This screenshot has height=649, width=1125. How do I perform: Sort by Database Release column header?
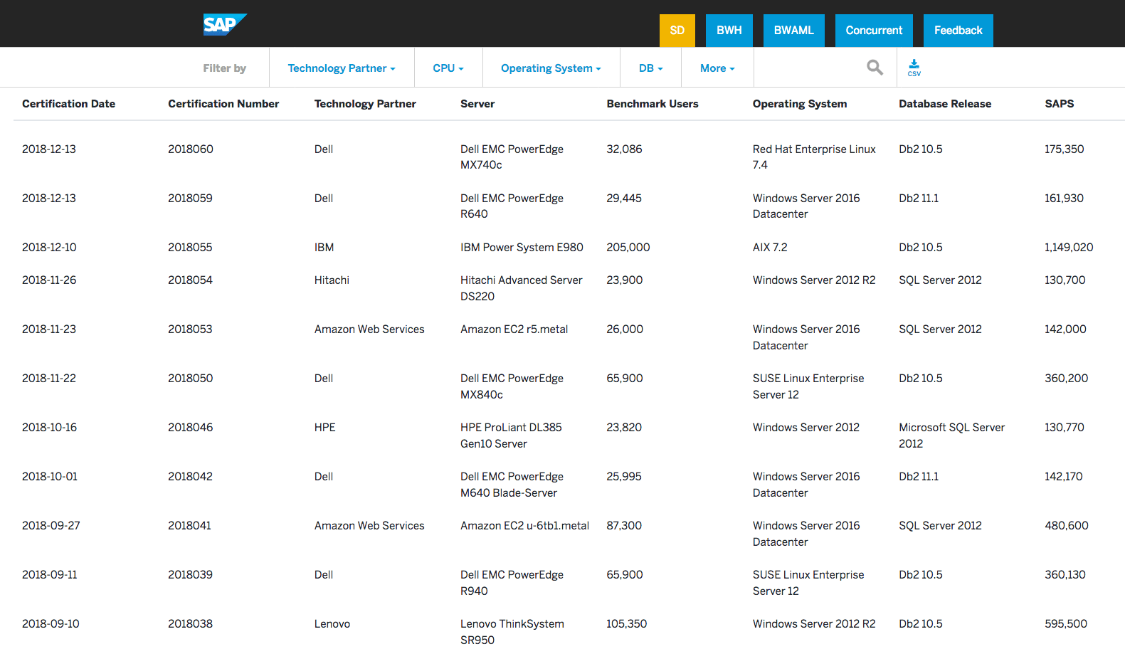click(x=945, y=104)
